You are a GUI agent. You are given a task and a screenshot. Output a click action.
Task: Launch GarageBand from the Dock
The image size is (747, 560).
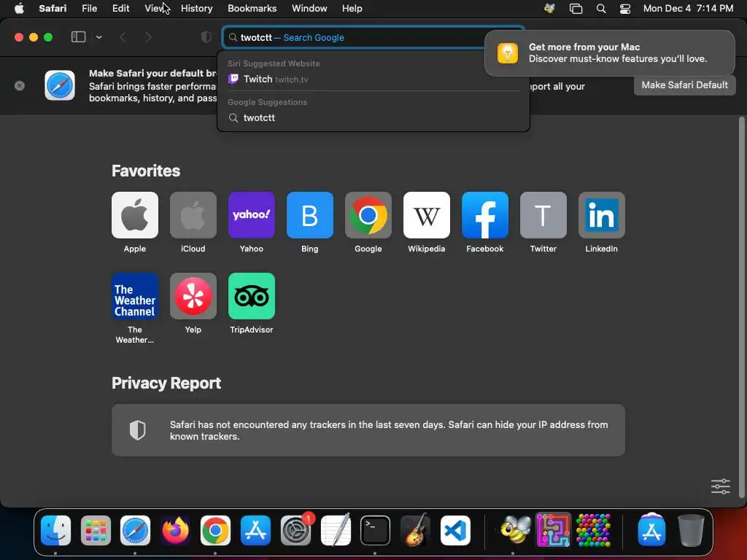tap(415, 530)
